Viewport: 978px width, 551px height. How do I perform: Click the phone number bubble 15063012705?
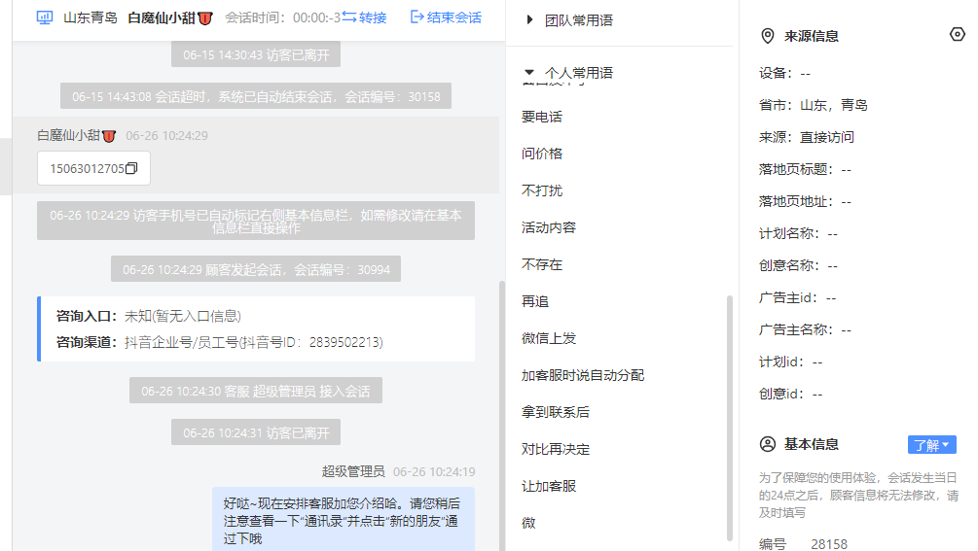pyautogui.click(x=93, y=168)
